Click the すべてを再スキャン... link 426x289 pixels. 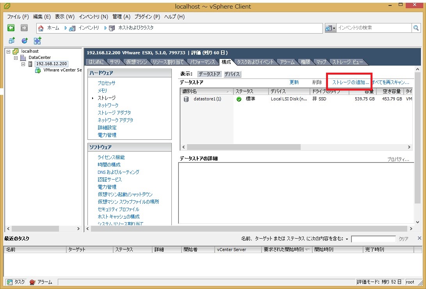[390, 82]
